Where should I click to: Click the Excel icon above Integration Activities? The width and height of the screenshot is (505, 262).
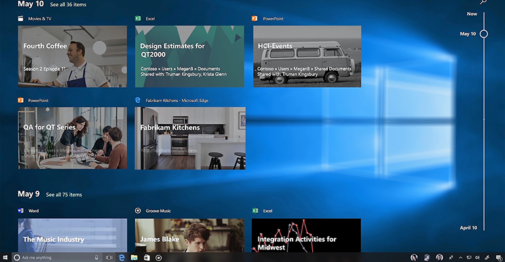[x=255, y=211]
